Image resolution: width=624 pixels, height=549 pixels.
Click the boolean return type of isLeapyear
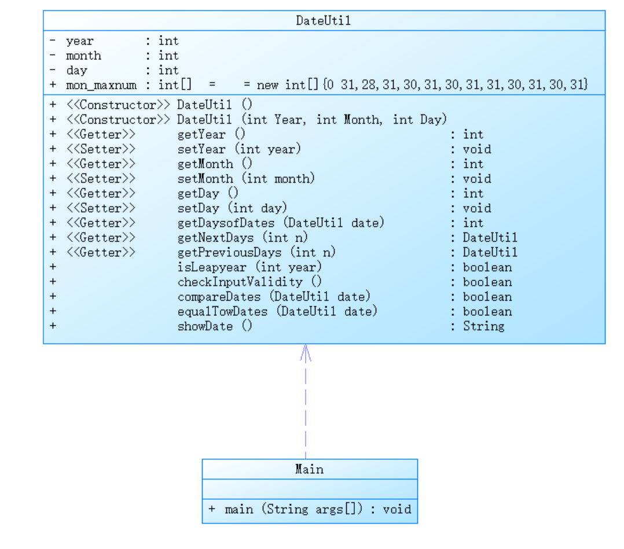coord(487,267)
